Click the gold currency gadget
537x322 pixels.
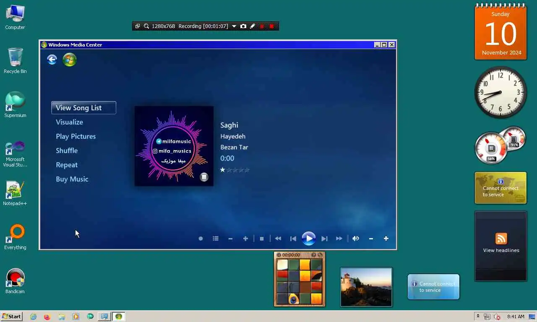[501, 188]
